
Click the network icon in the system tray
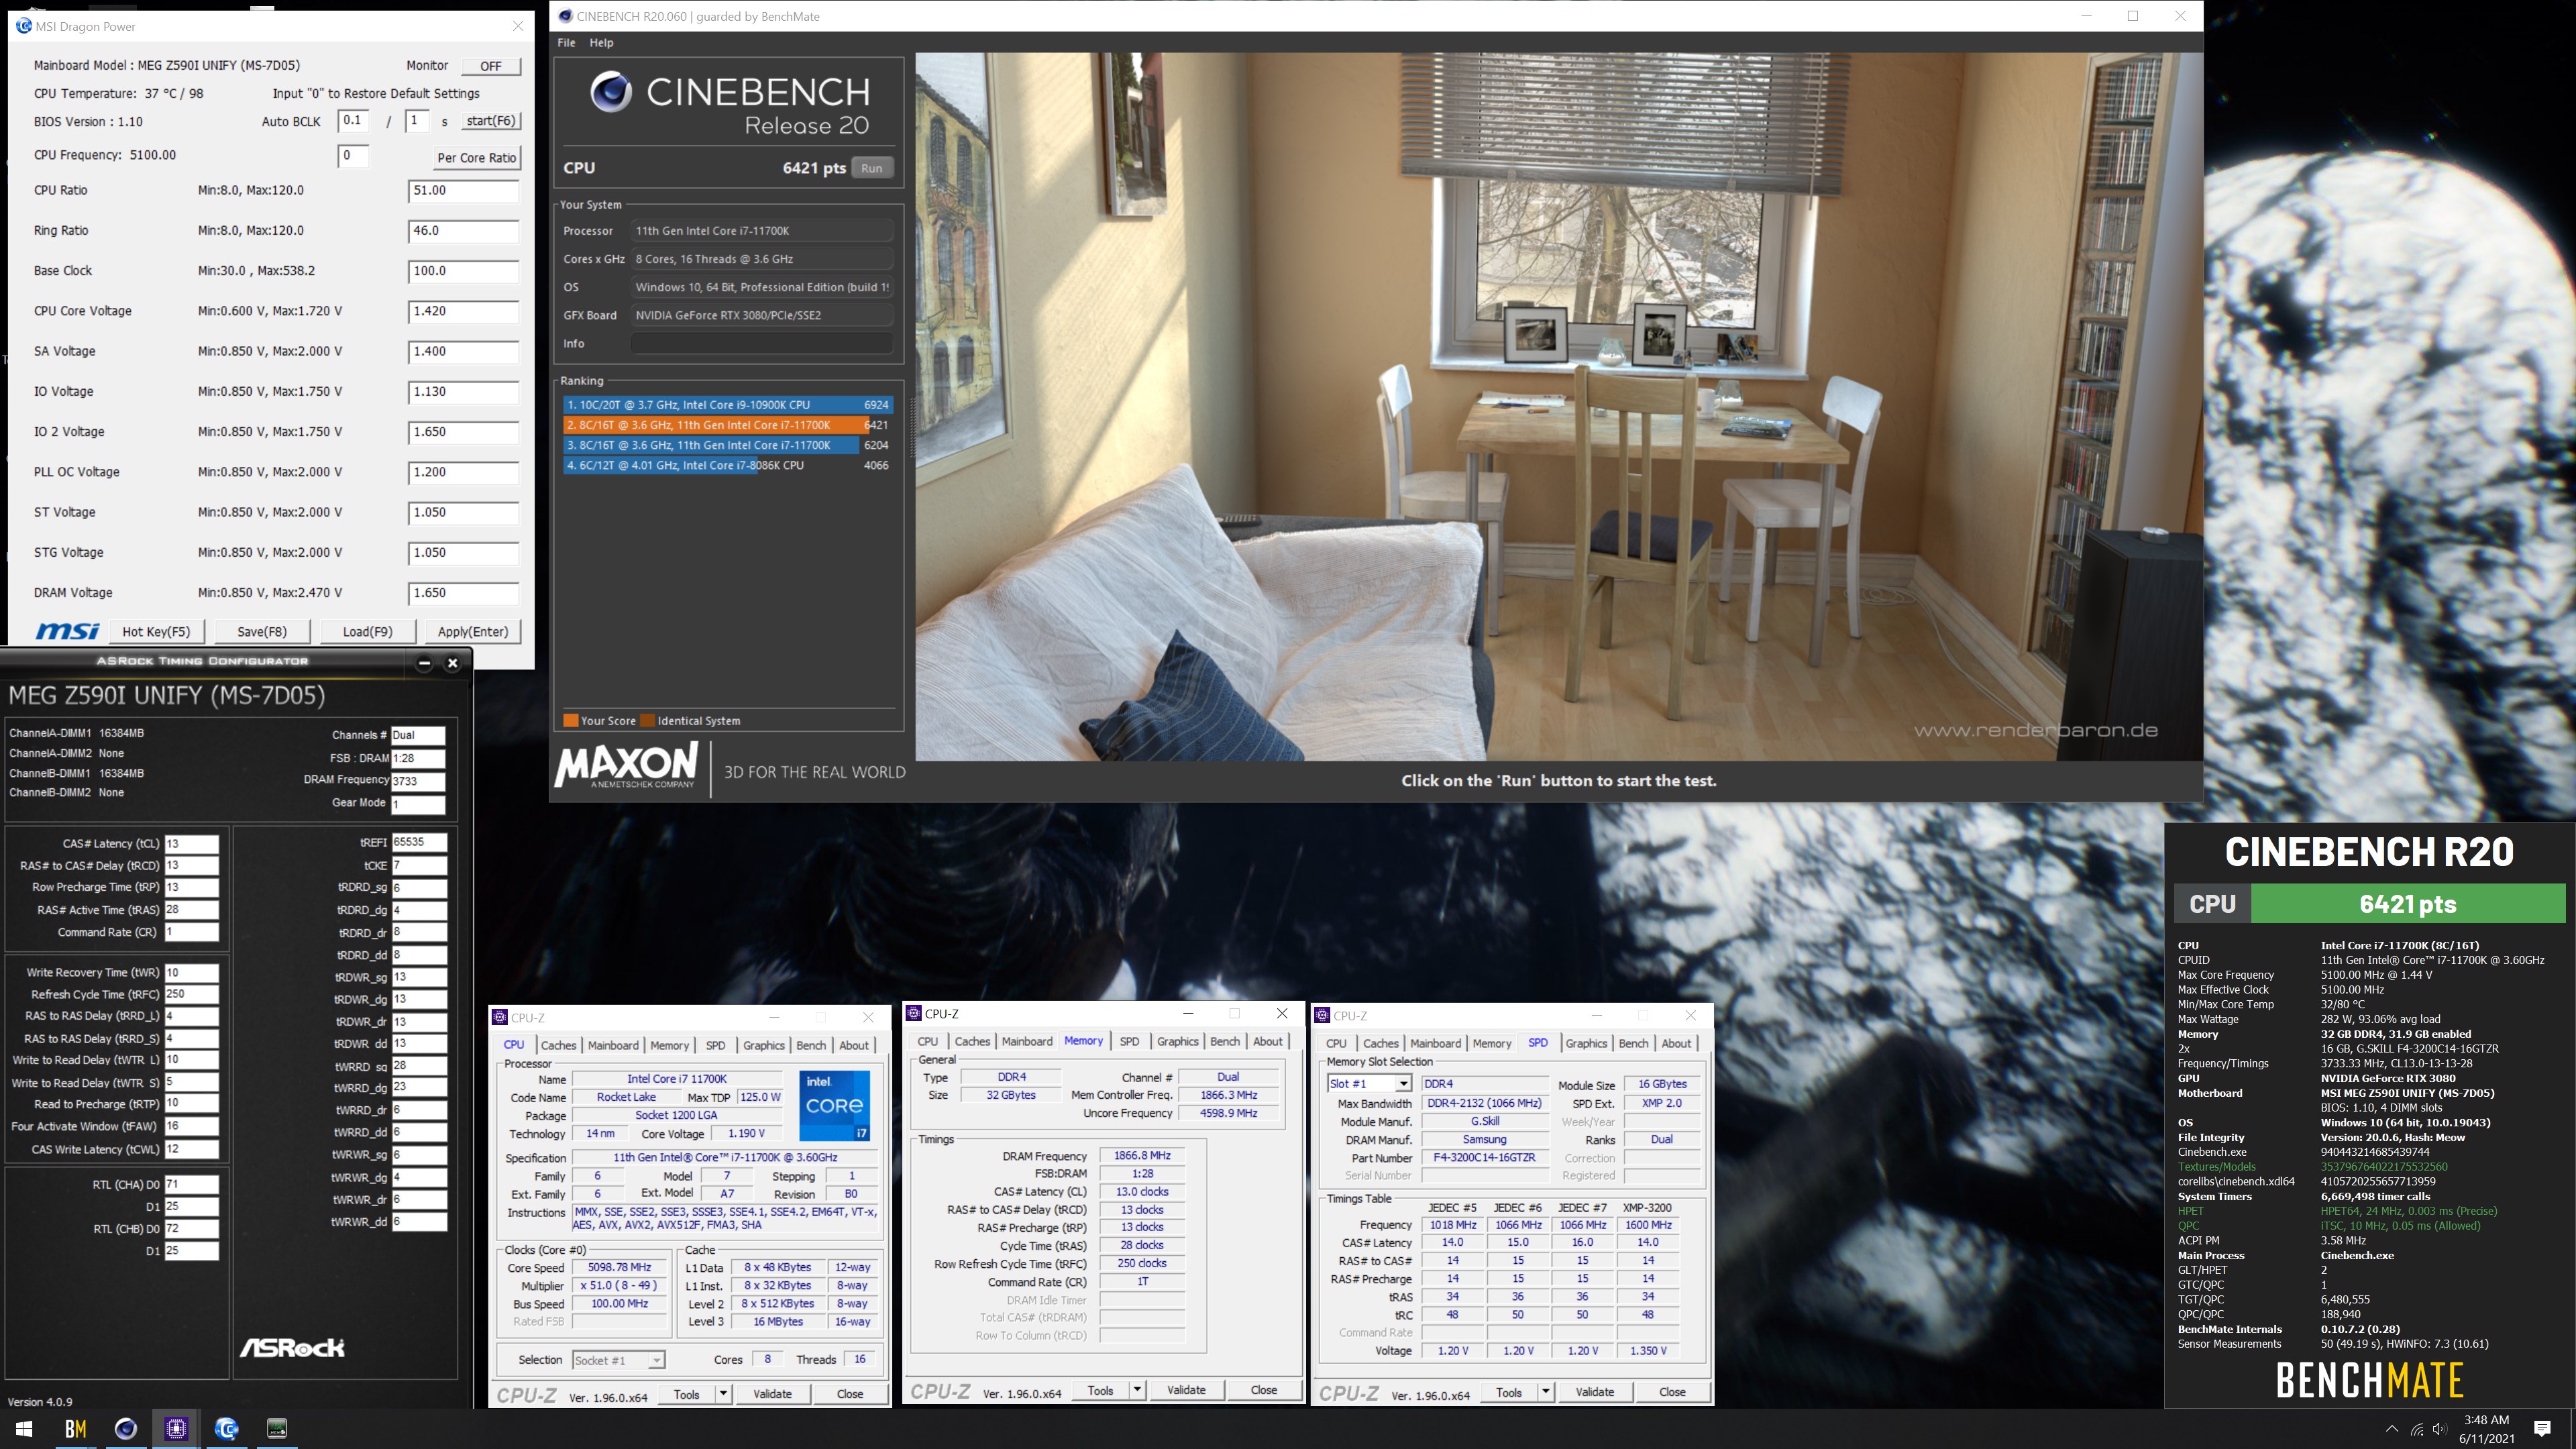tap(2416, 1429)
